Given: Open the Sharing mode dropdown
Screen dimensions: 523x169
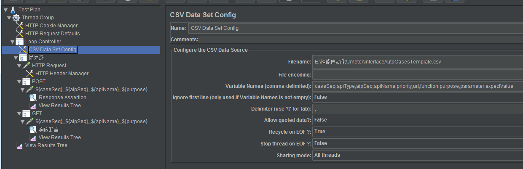Looking at the screenshot, I should coord(417,155).
